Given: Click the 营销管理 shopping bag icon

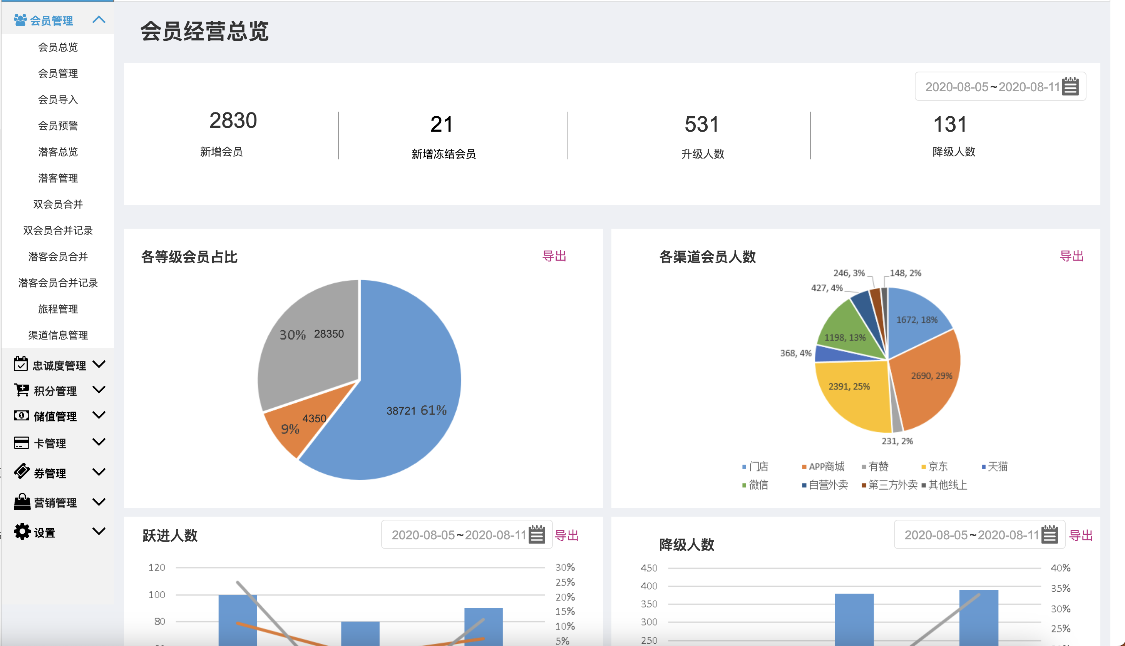Looking at the screenshot, I should click(22, 501).
